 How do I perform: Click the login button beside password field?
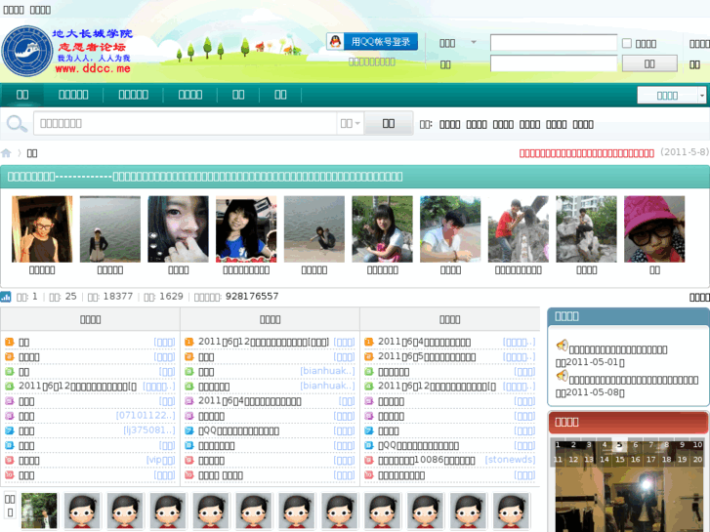tap(649, 63)
